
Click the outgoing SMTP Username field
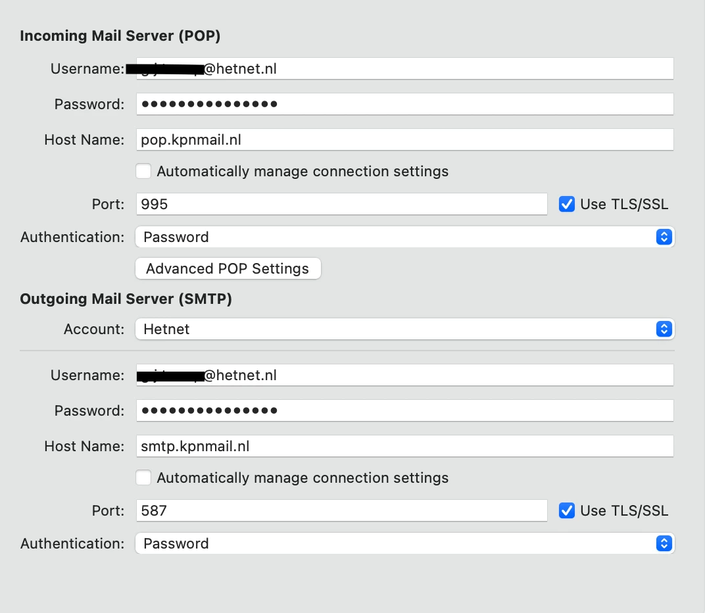(x=404, y=376)
